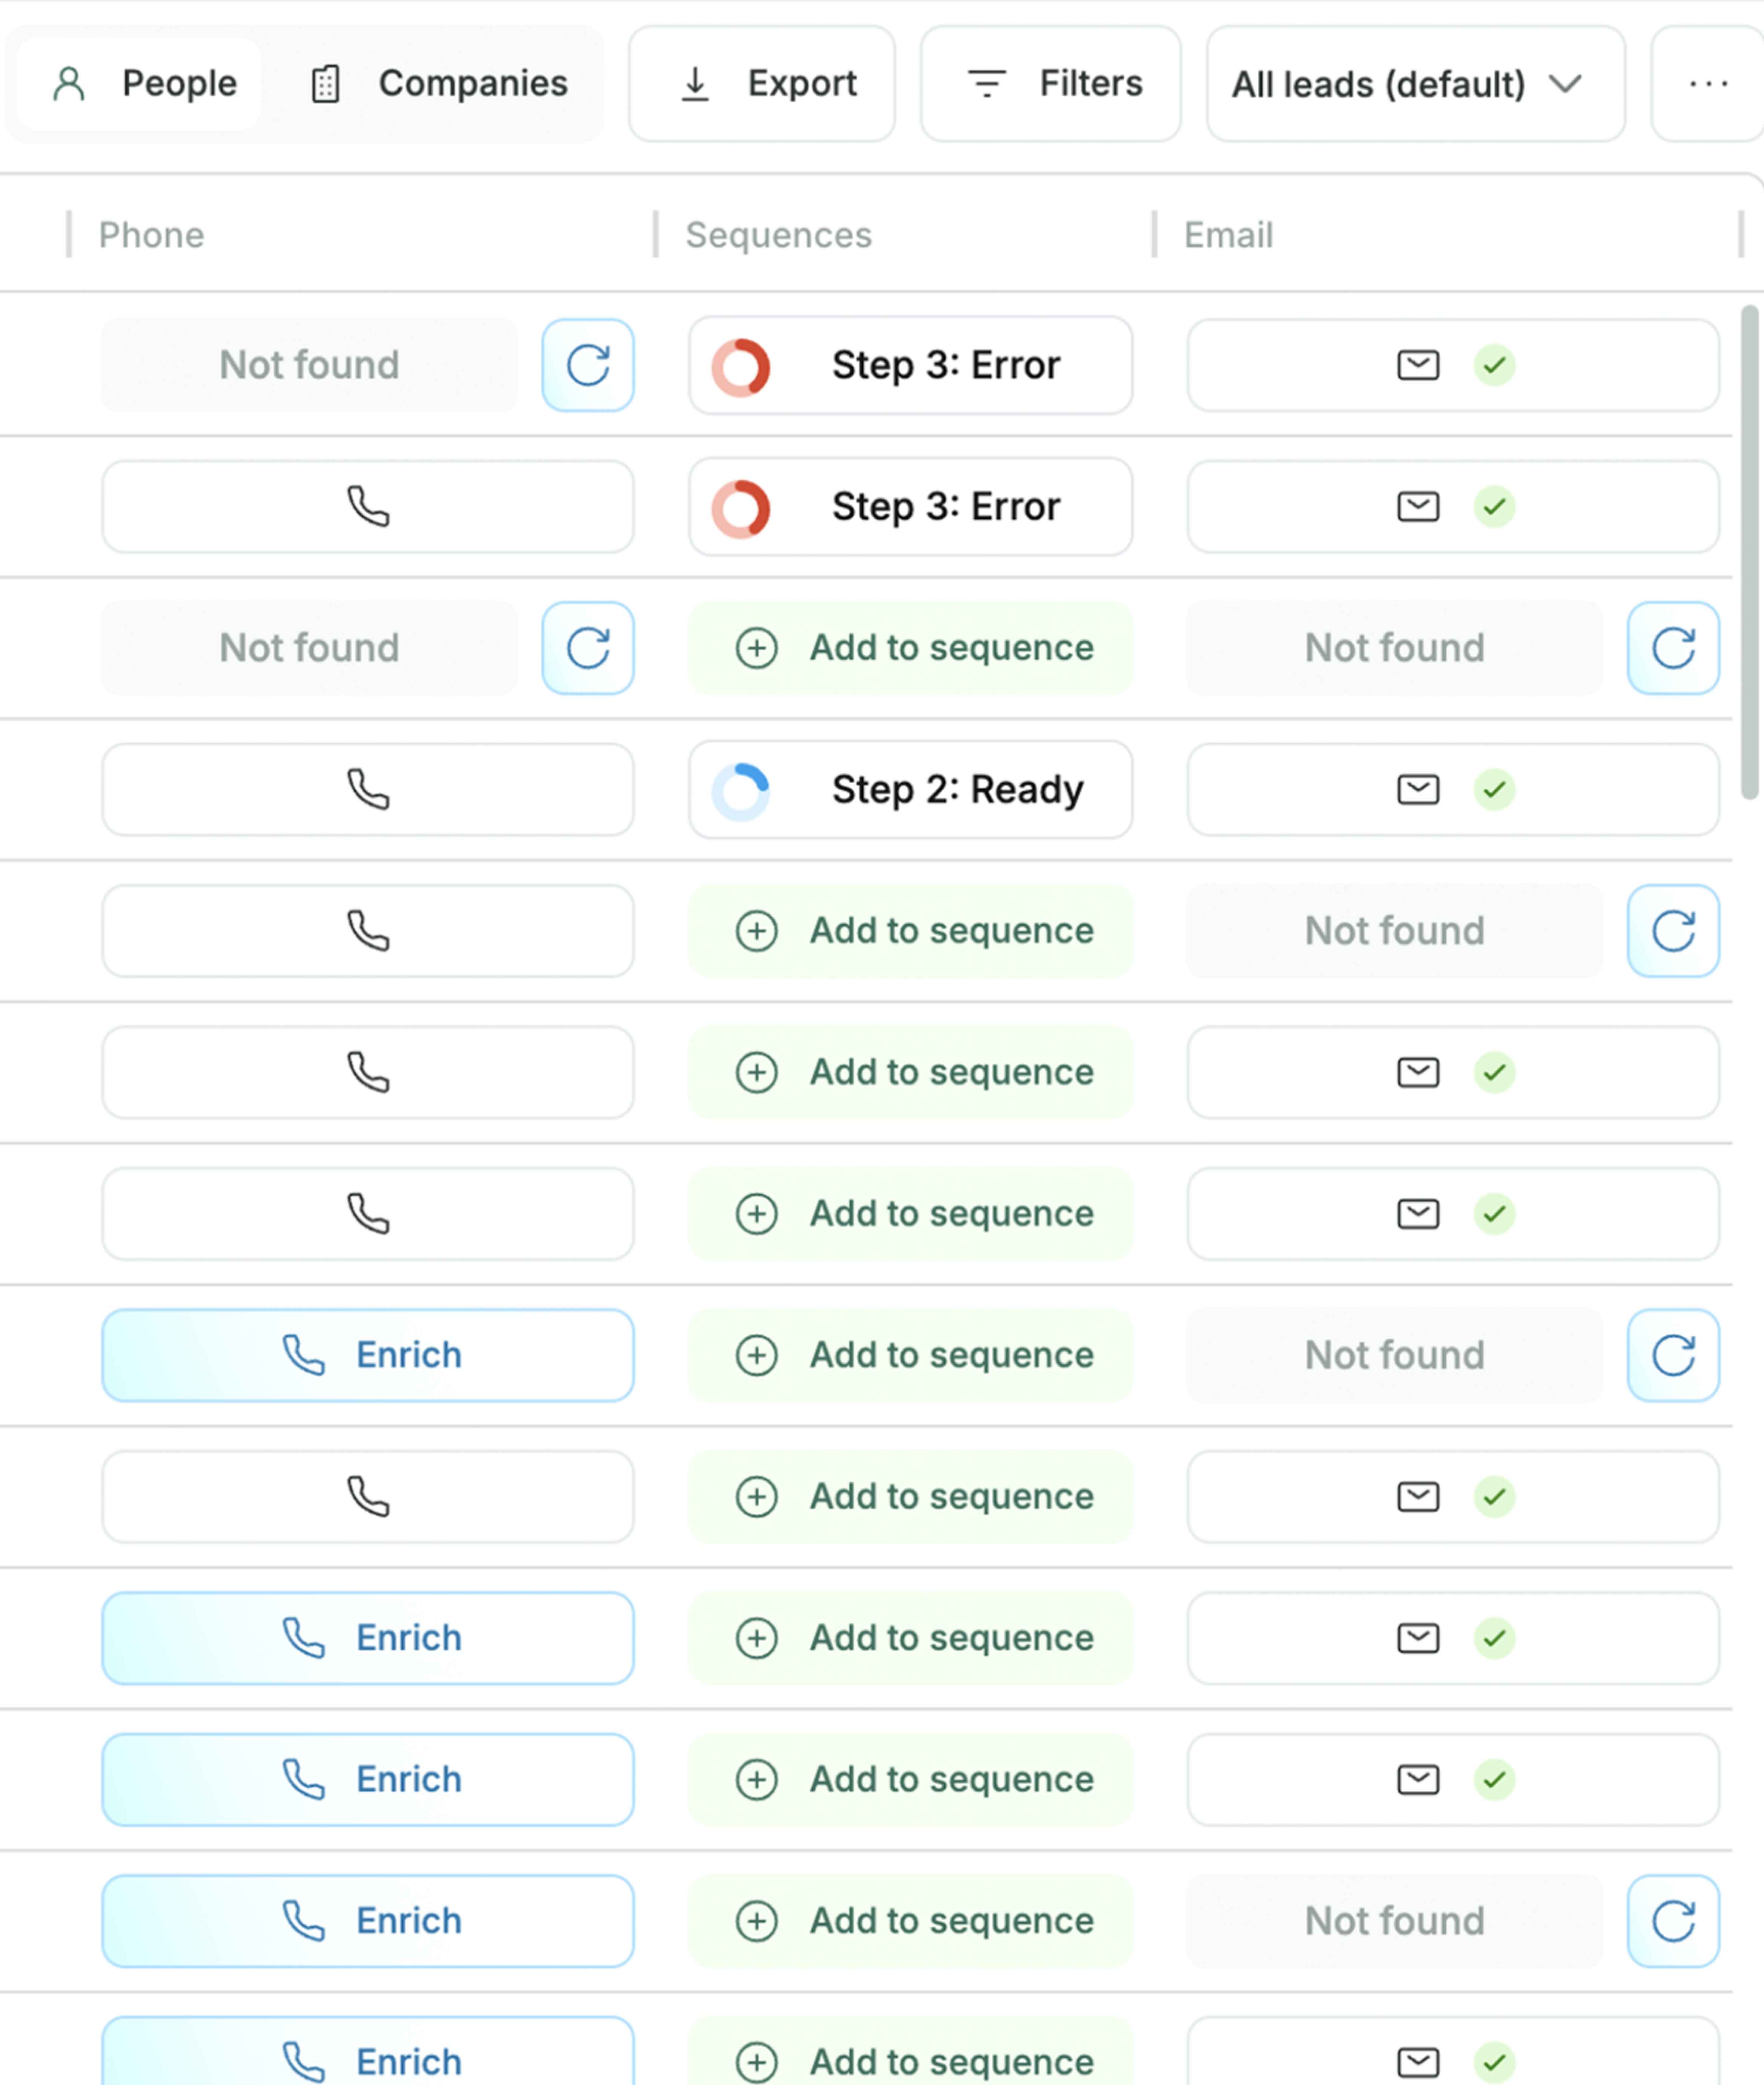Click the first Enrich phone button

pos(368,1354)
